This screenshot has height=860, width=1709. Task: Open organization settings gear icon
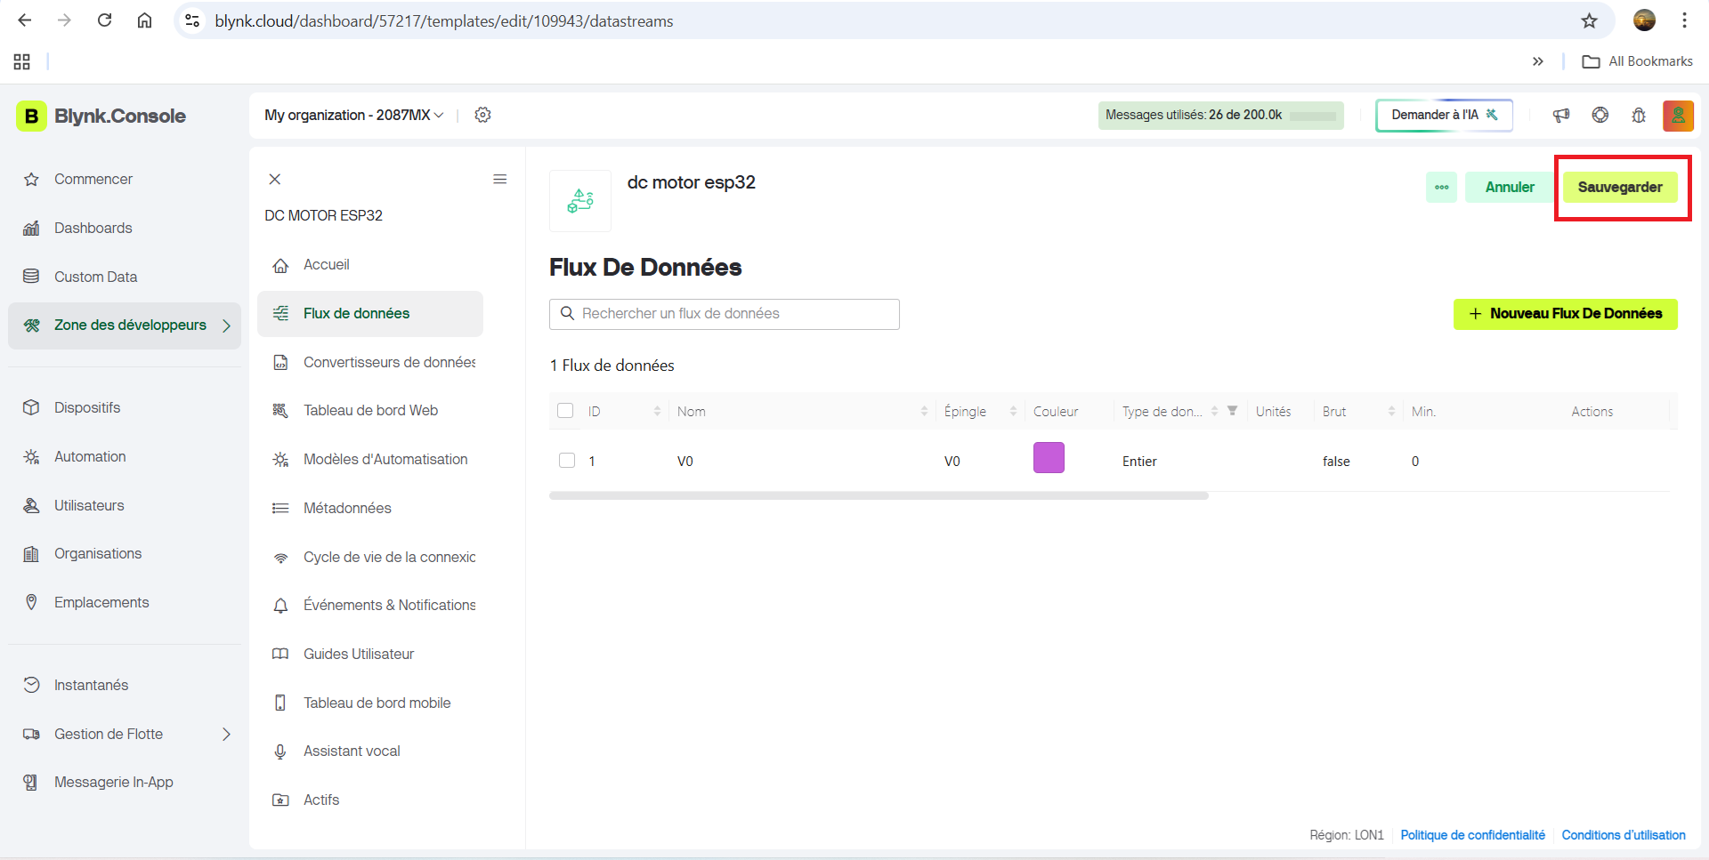point(482,115)
